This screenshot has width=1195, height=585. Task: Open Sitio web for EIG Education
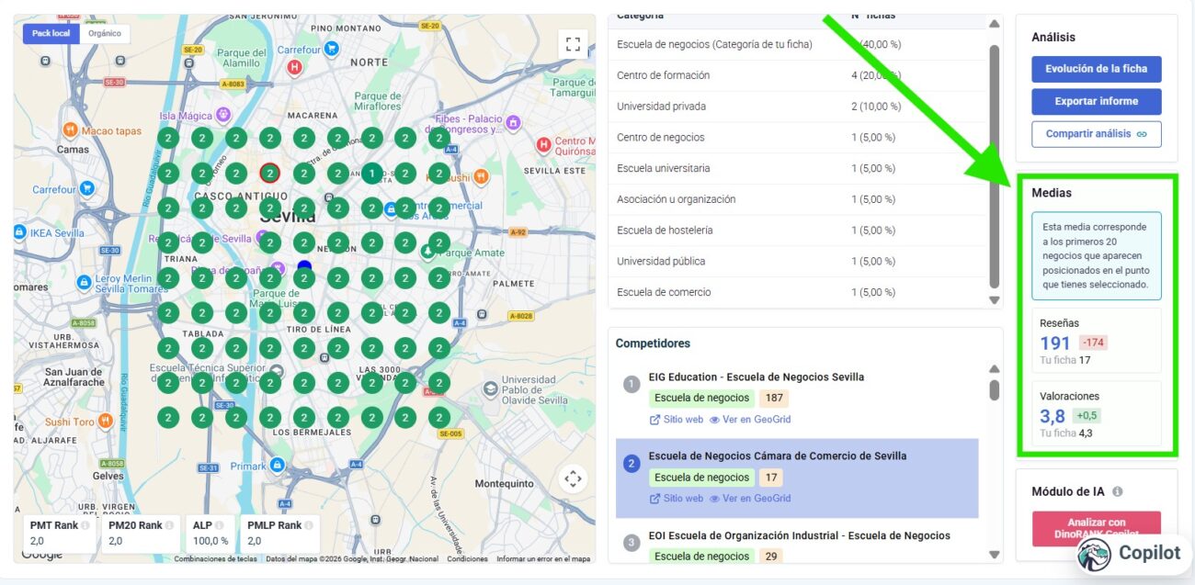pos(677,420)
